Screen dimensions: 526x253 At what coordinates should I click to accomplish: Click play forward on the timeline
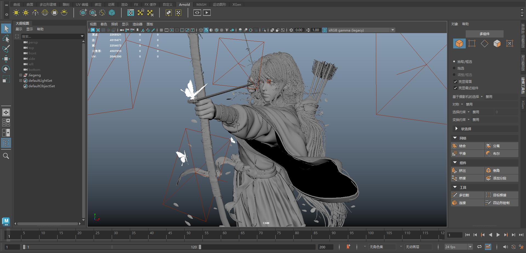coord(498,235)
